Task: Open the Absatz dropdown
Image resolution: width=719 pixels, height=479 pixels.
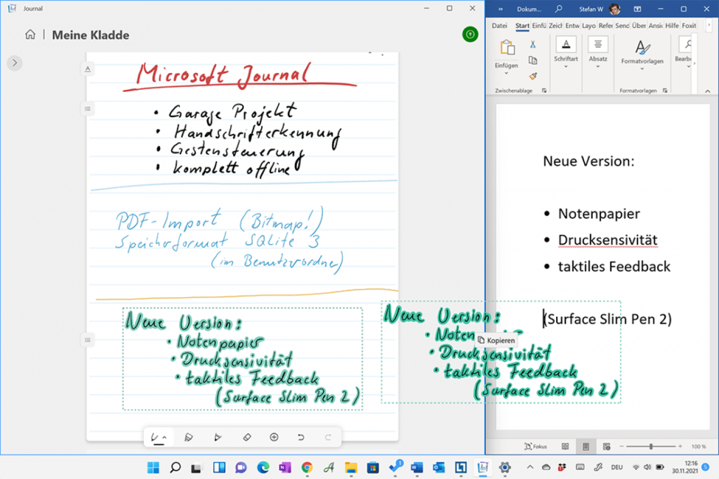Action: coord(598,59)
